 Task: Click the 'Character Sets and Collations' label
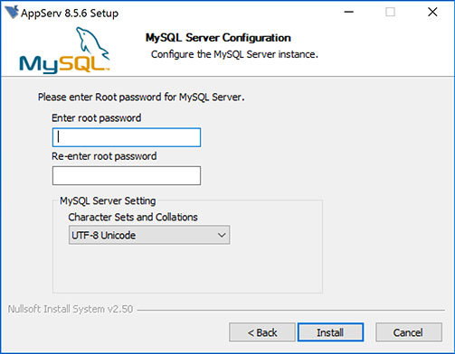(133, 217)
